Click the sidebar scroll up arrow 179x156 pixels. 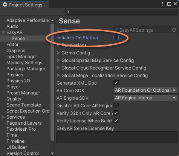[52, 20]
